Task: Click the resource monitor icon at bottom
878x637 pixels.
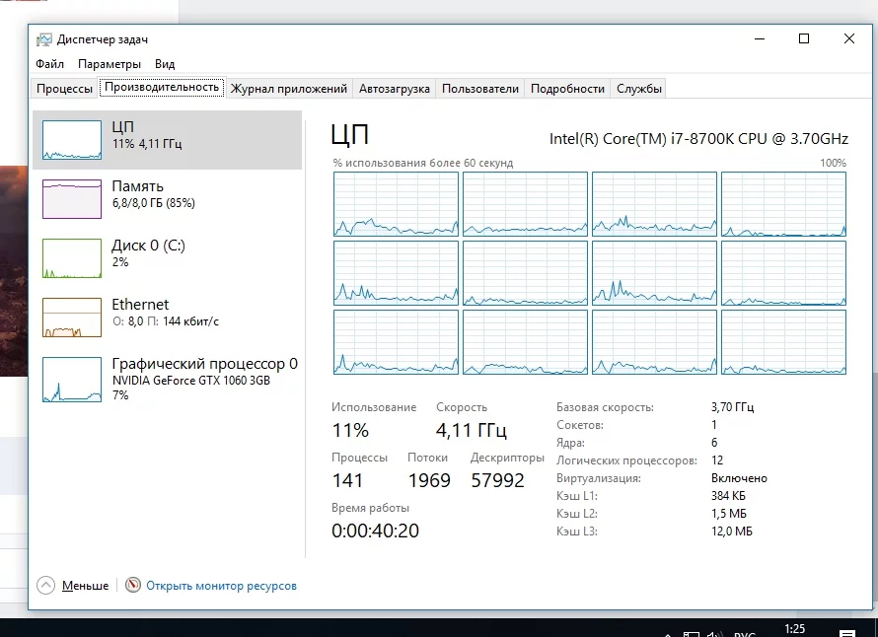Action: tap(133, 585)
